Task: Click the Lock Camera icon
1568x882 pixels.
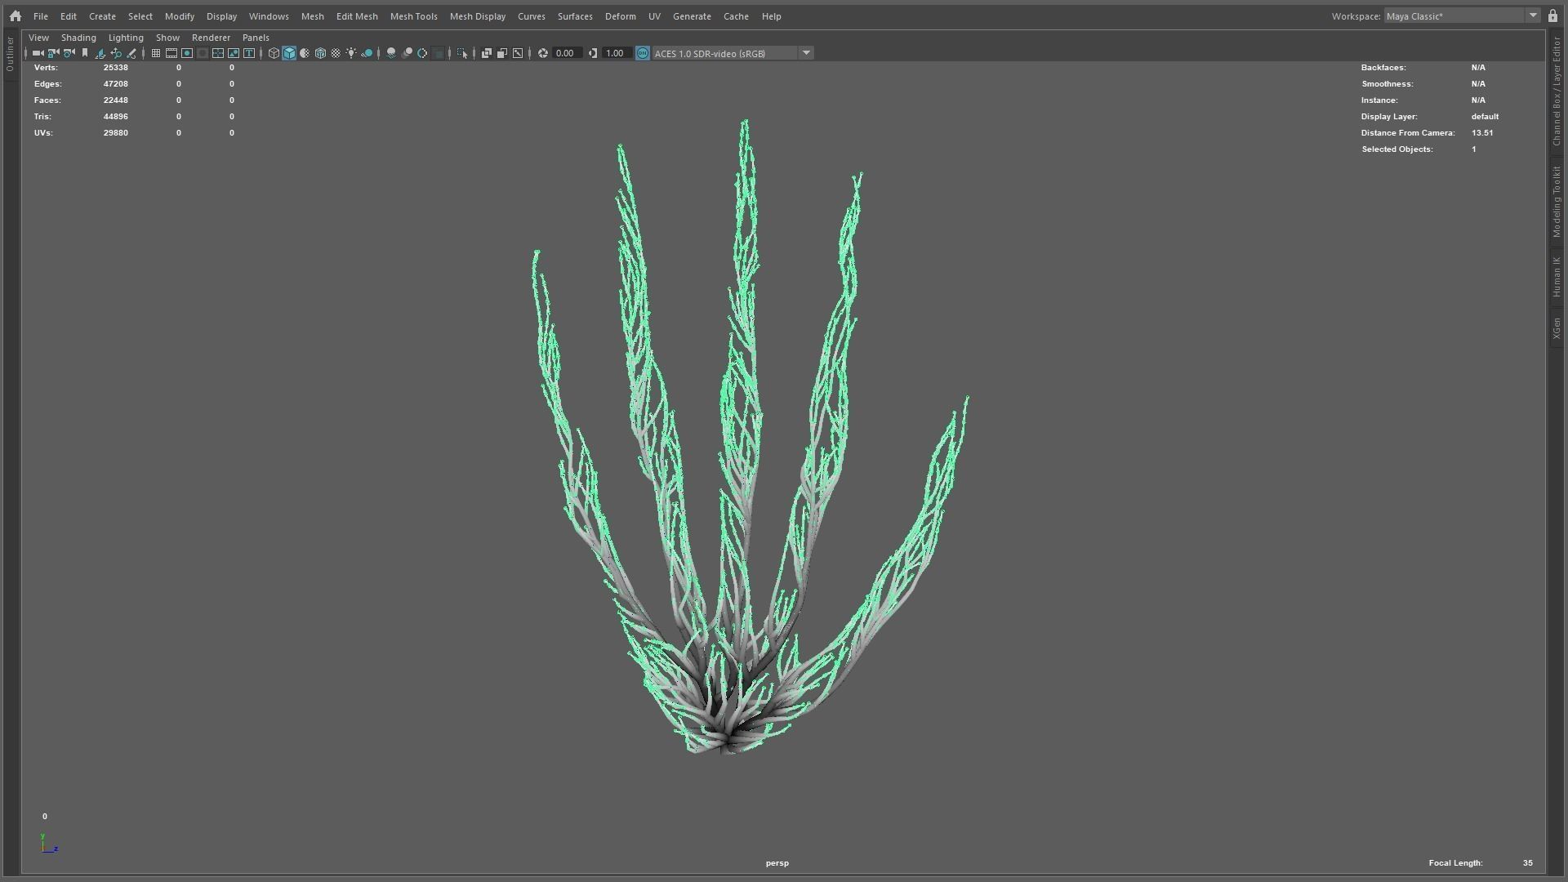Action: click(x=53, y=53)
